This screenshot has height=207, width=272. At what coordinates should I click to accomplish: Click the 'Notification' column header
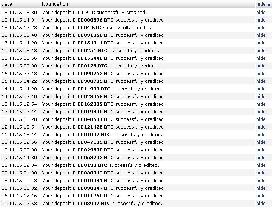click(55, 4)
